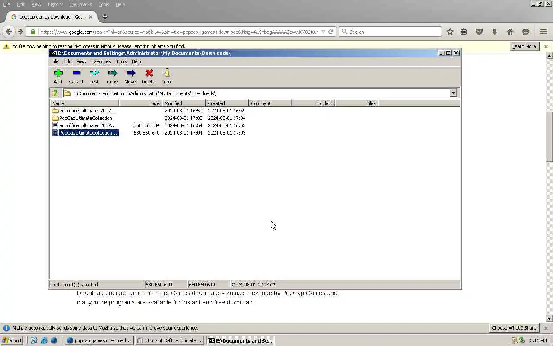This screenshot has height=346, width=553.
Task: Dismiss the Nightly data notification bar
Action: (x=546, y=328)
